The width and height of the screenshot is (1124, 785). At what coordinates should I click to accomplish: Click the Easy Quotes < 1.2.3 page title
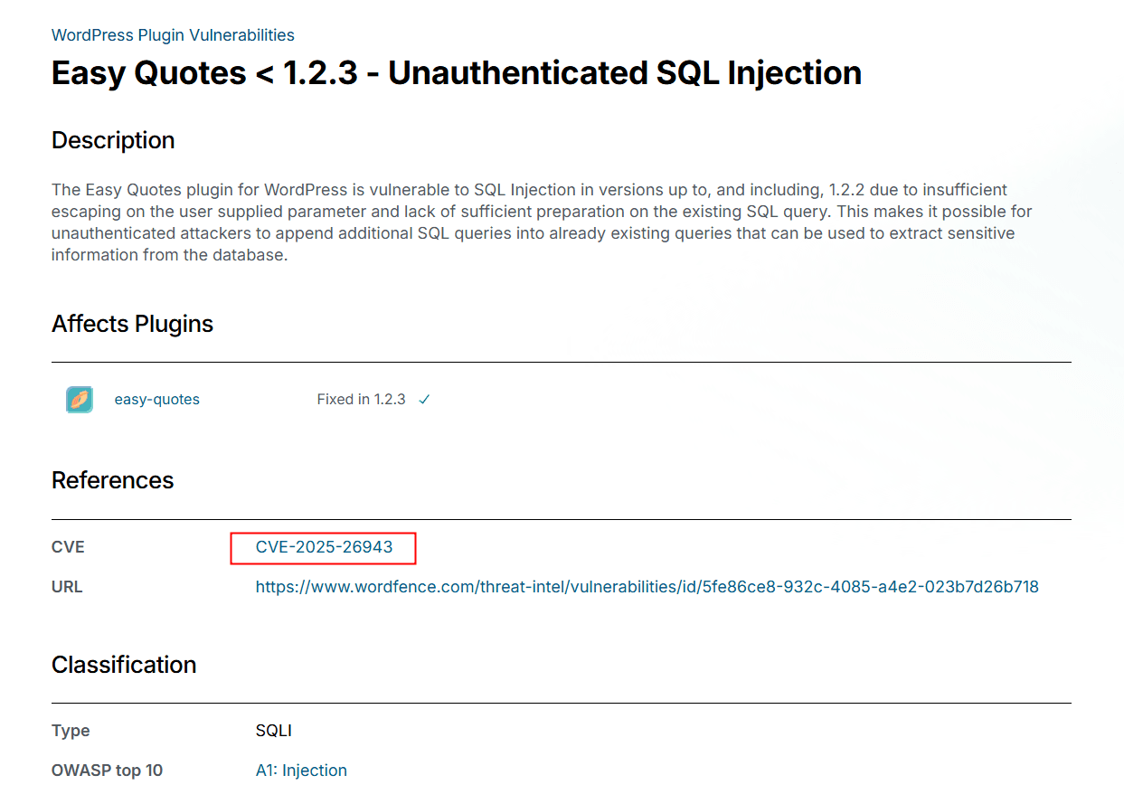456,73
